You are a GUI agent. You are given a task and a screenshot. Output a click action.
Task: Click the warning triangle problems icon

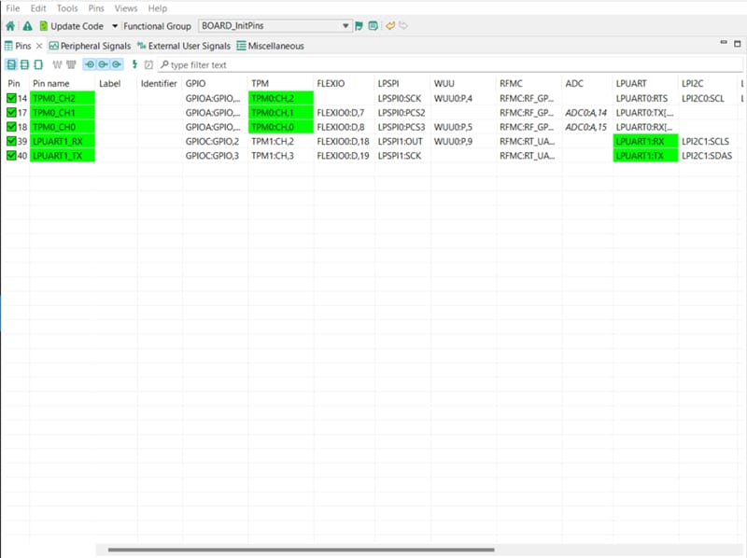coord(27,26)
